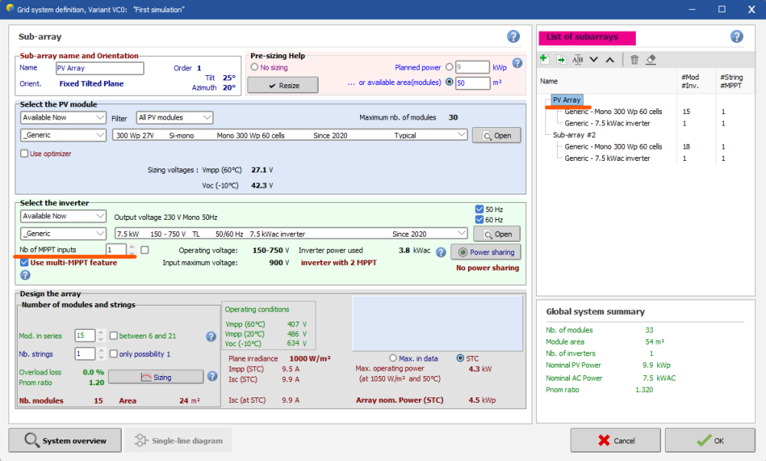Select Sub-array #2 in the list
Screen dimensions: 766x461
[574, 134]
